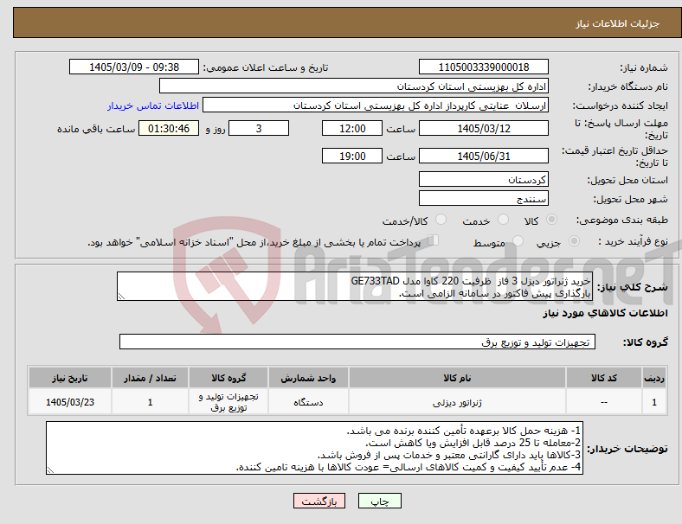Click the گروه کالا field تجهیزات تولید
Viewport: 682px width, 524px height.
click(x=357, y=342)
